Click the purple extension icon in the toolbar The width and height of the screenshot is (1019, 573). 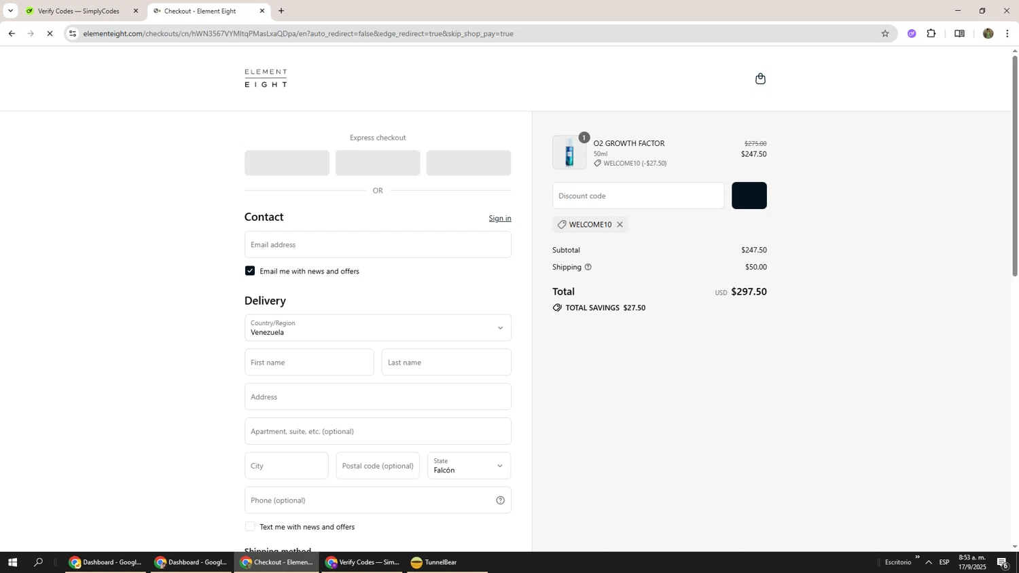(912, 33)
